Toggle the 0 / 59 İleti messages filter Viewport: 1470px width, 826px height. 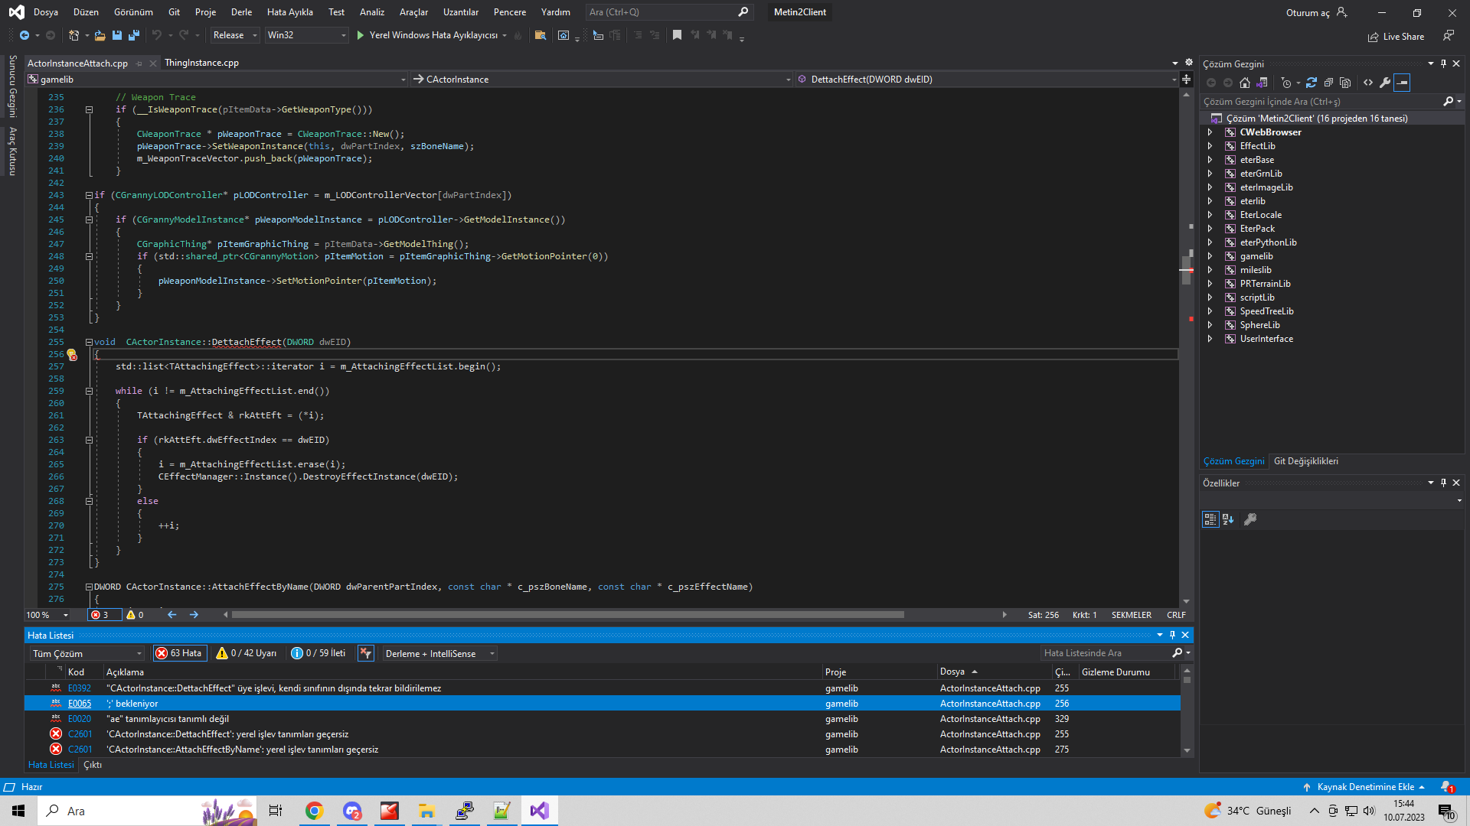(x=318, y=653)
